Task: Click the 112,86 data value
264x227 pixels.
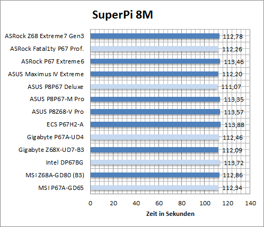Action: tap(233, 175)
